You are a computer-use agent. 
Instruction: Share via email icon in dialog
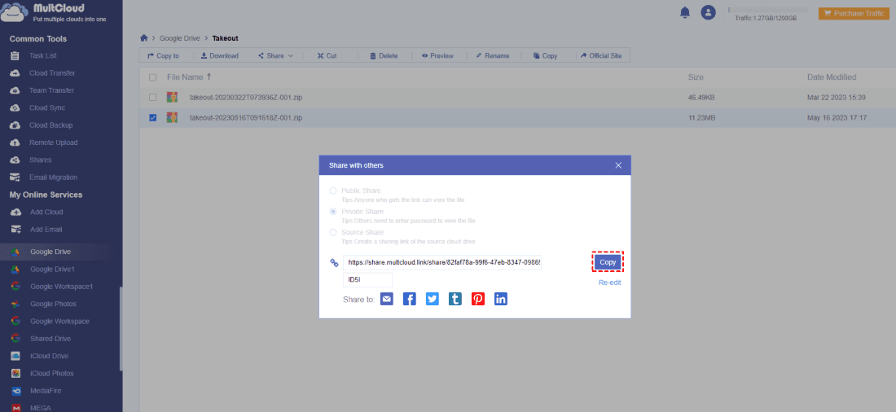click(387, 299)
